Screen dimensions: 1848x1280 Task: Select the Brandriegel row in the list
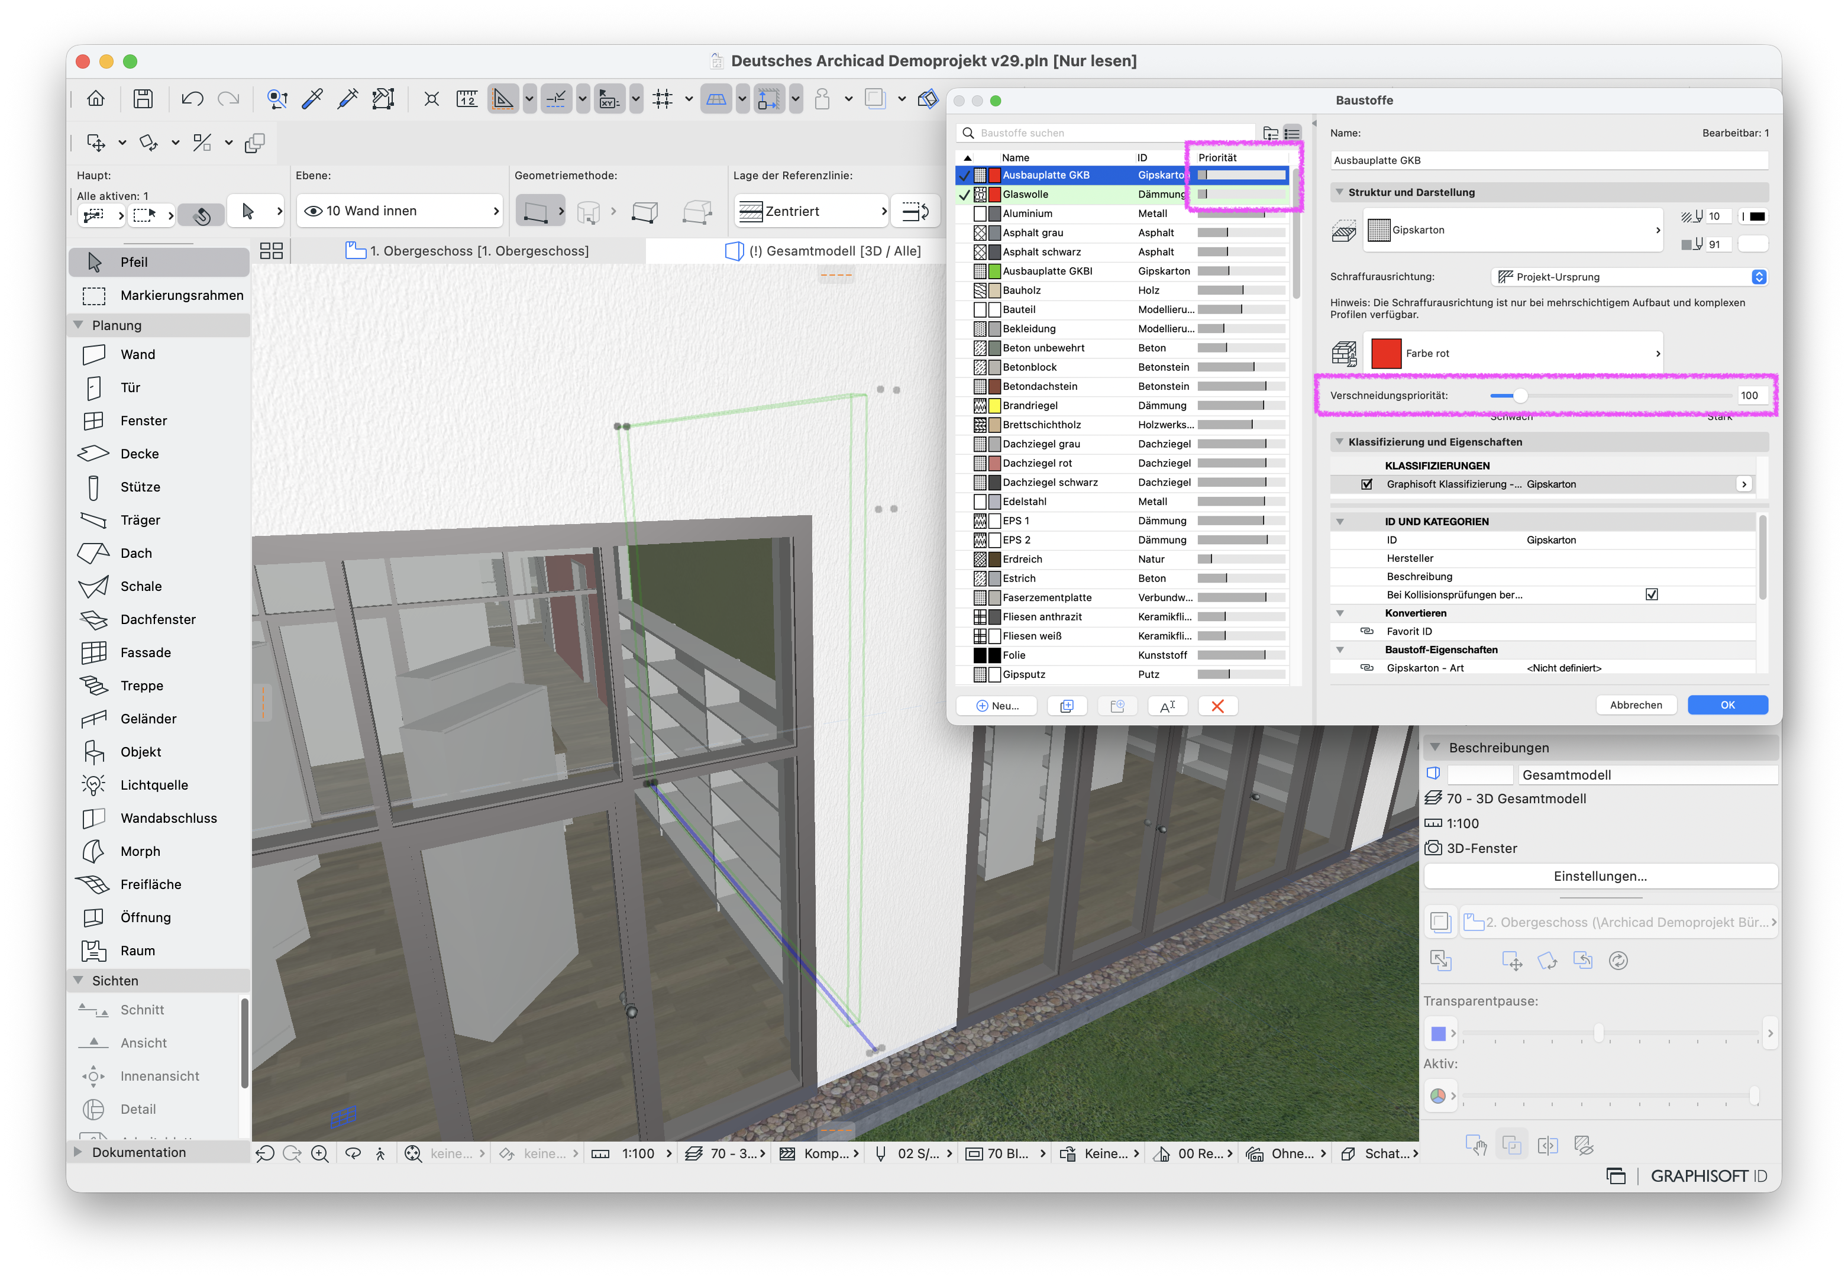coord(1123,406)
